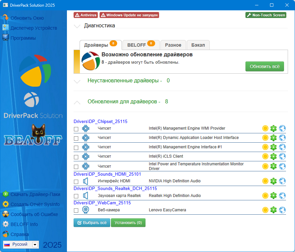Click the chipset icon for Intel(R) Dynamic Application Loader
The height and width of the screenshot is (252, 295).
86,138
